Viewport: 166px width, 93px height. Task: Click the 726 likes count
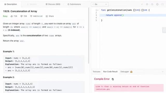pyautogui.click(x=15, y=16)
